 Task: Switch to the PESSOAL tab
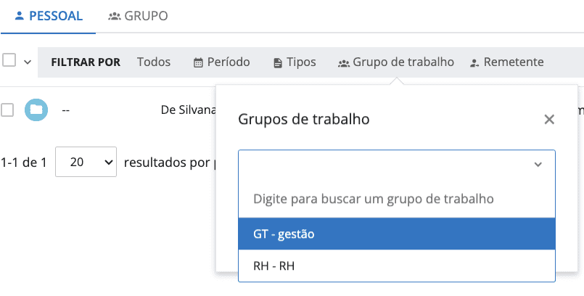point(48,16)
